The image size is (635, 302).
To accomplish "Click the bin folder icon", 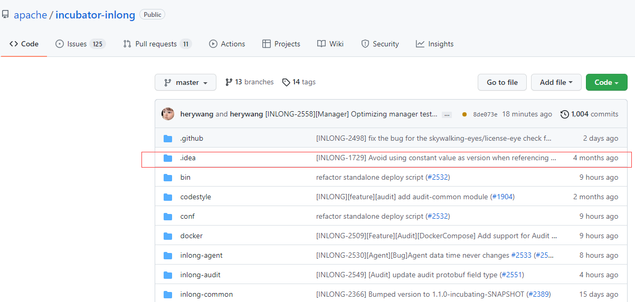I will click(168, 178).
